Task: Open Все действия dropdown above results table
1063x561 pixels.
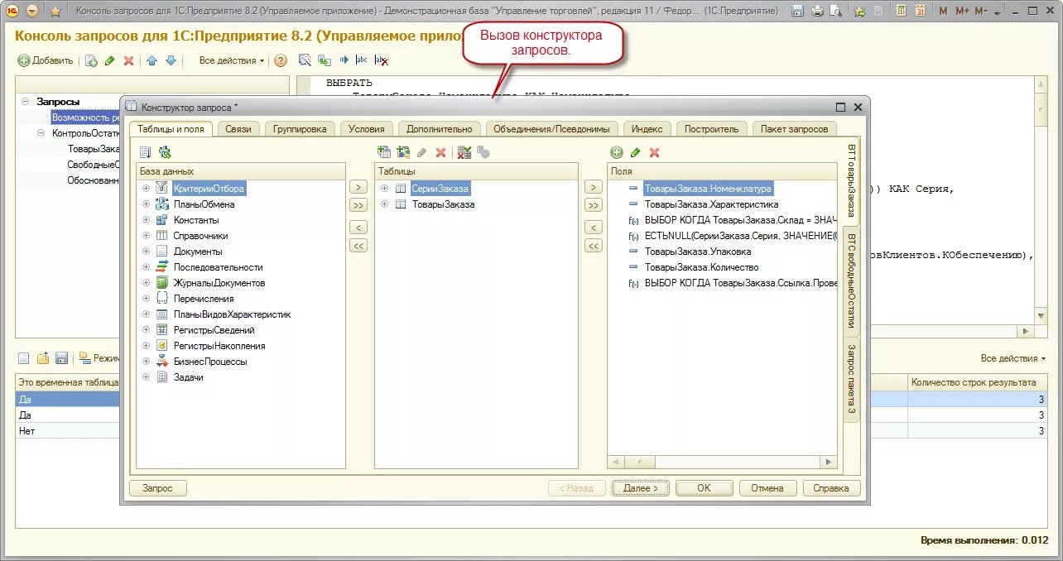Action: coord(1012,358)
